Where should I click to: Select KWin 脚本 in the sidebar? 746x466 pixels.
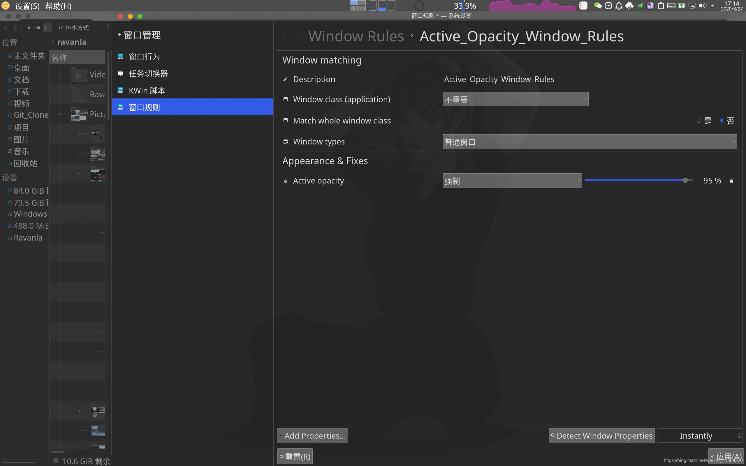tap(147, 91)
